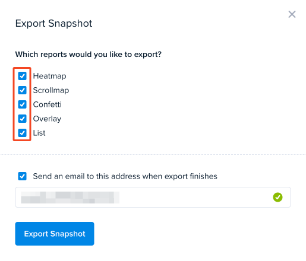This screenshot has height=261, width=306.
Task: Click the 'Which reports would you like to export?' heading
Action: coord(89,55)
